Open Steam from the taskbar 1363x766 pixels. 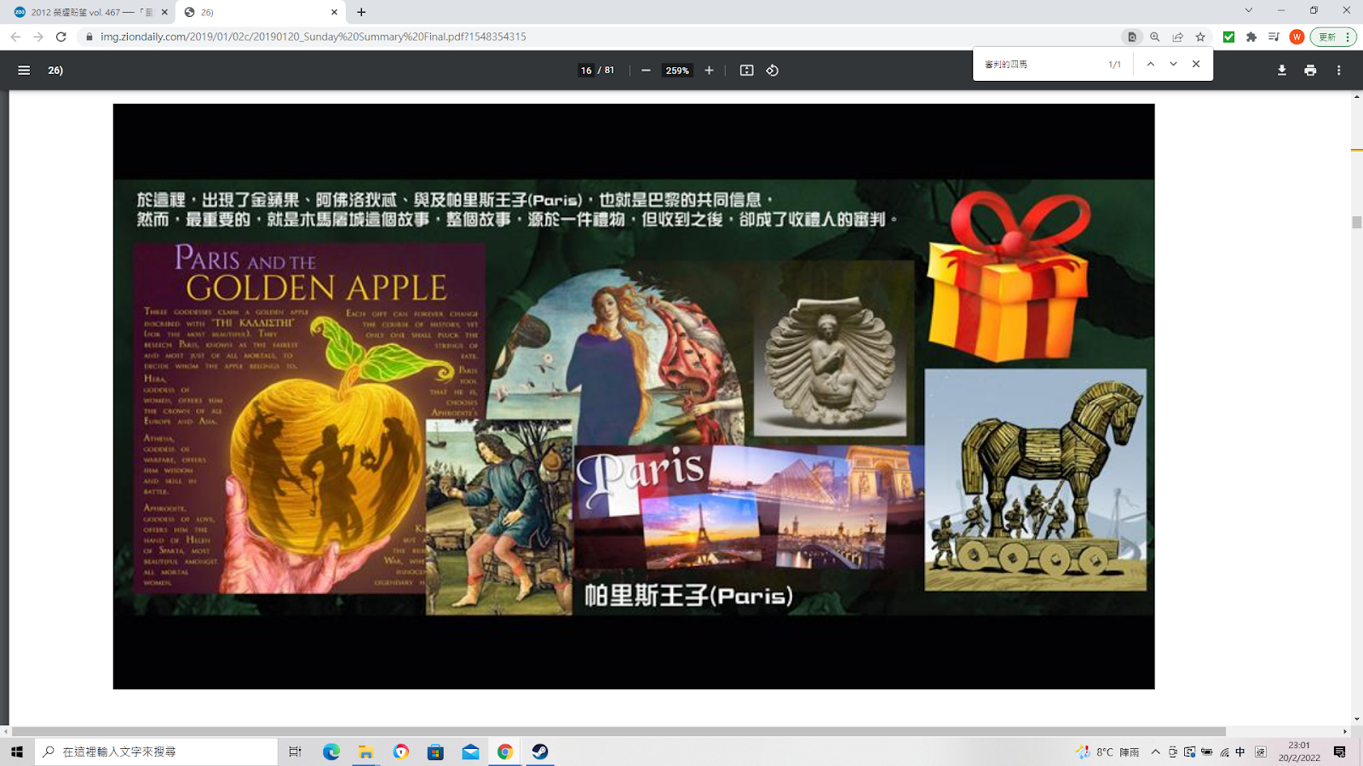(540, 752)
